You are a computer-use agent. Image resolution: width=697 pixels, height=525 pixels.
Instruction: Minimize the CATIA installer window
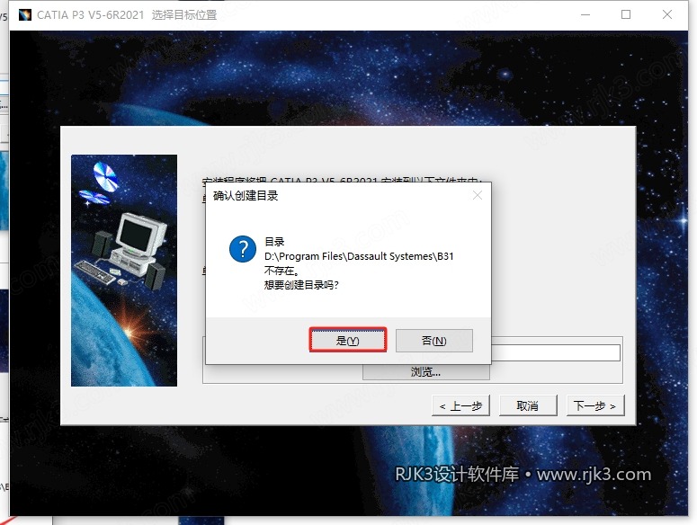click(x=585, y=14)
